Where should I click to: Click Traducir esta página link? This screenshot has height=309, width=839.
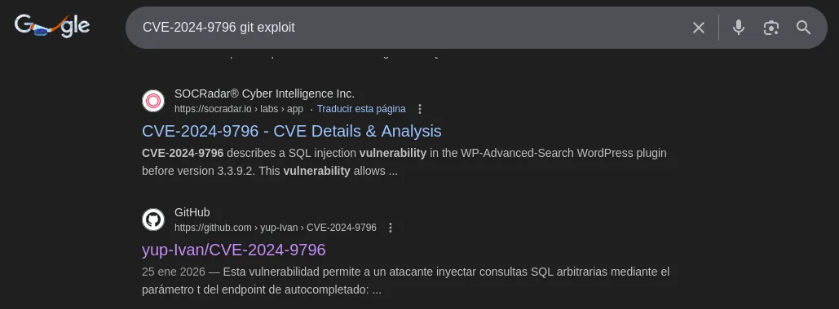(x=361, y=109)
